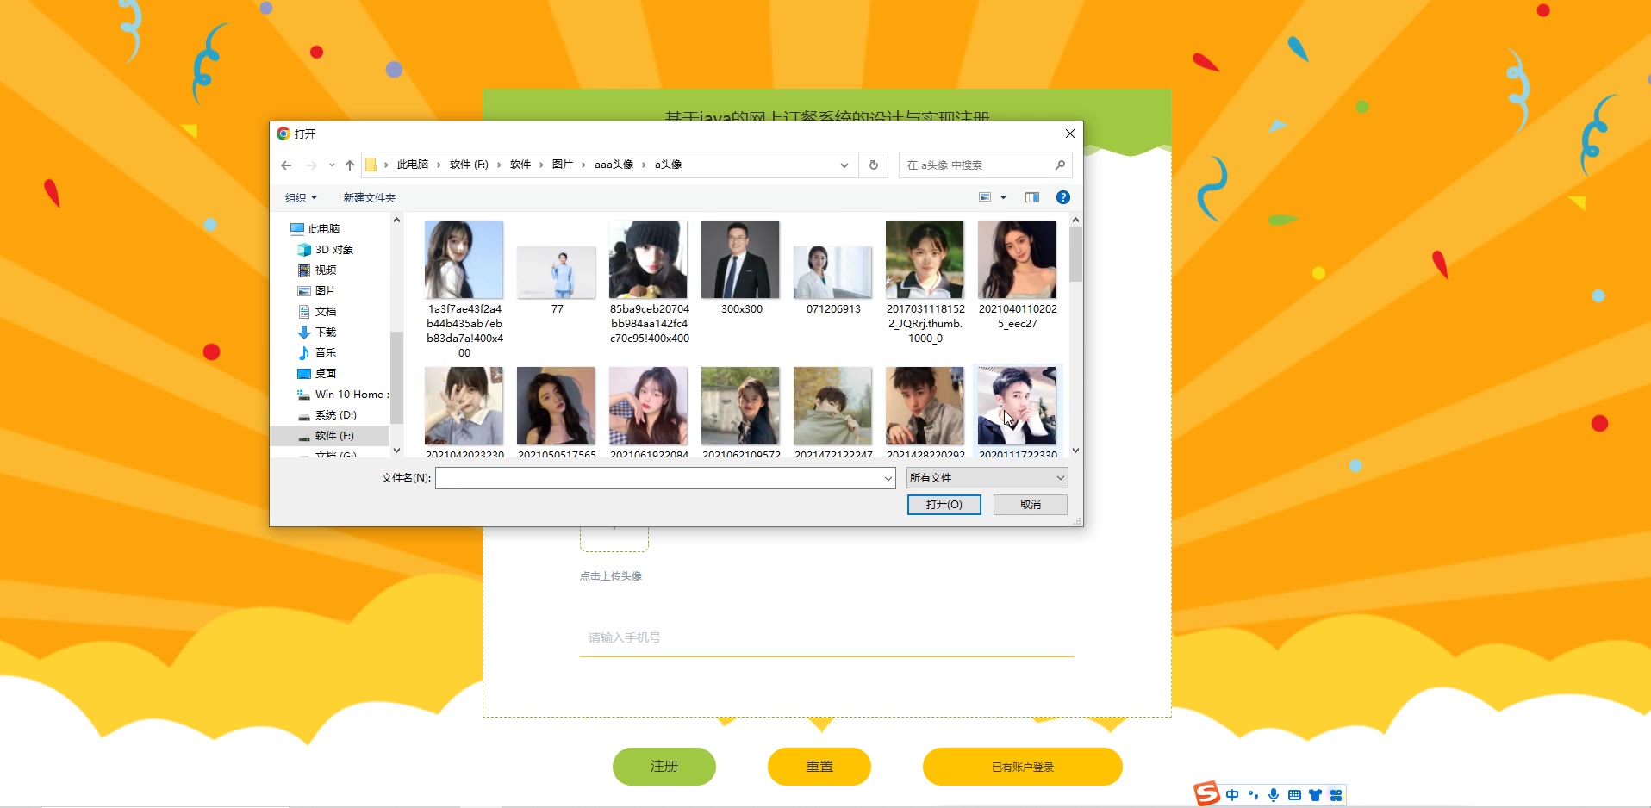Image resolution: width=1651 pixels, height=808 pixels.
Task: Click the 打开(O) button
Action: pos(944,505)
